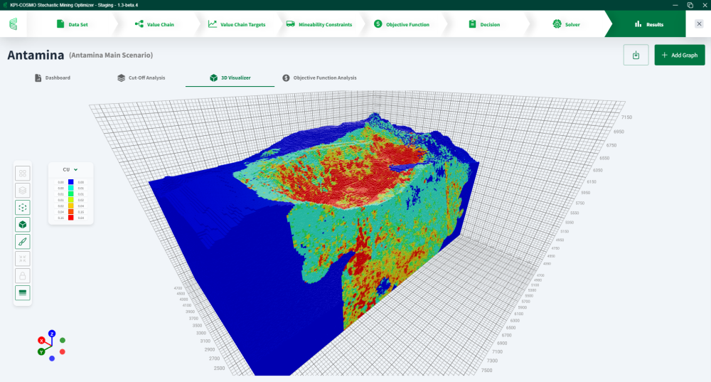
Task: Click the collapse-arrows fit view icon
Action: pos(23,259)
